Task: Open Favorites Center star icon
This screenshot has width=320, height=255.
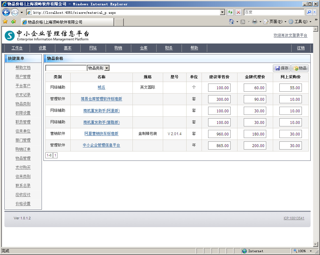Action: [5, 22]
